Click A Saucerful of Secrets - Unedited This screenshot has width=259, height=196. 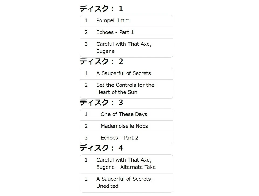[127, 183]
